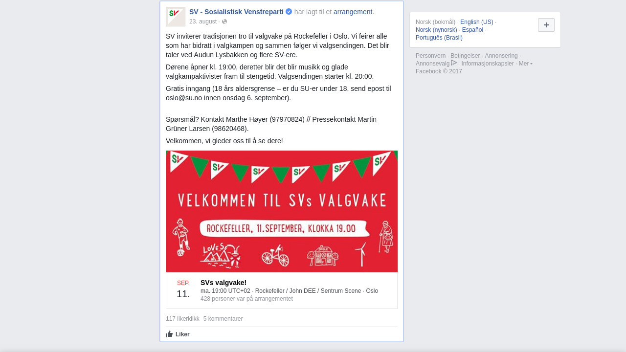Open the Valgvake event banner image
This screenshot has height=352, width=626.
point(282,211)
